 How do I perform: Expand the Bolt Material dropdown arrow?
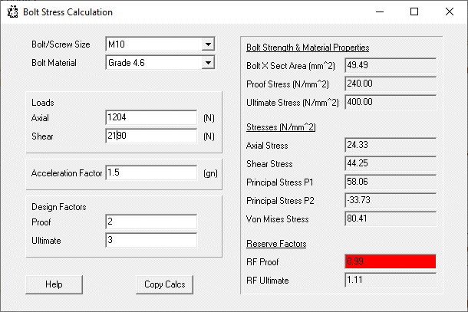208,63
